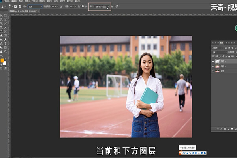The height and width of the screenshot is (158, 237).
Task: Select the Blur tool
Action: point(1,39)
